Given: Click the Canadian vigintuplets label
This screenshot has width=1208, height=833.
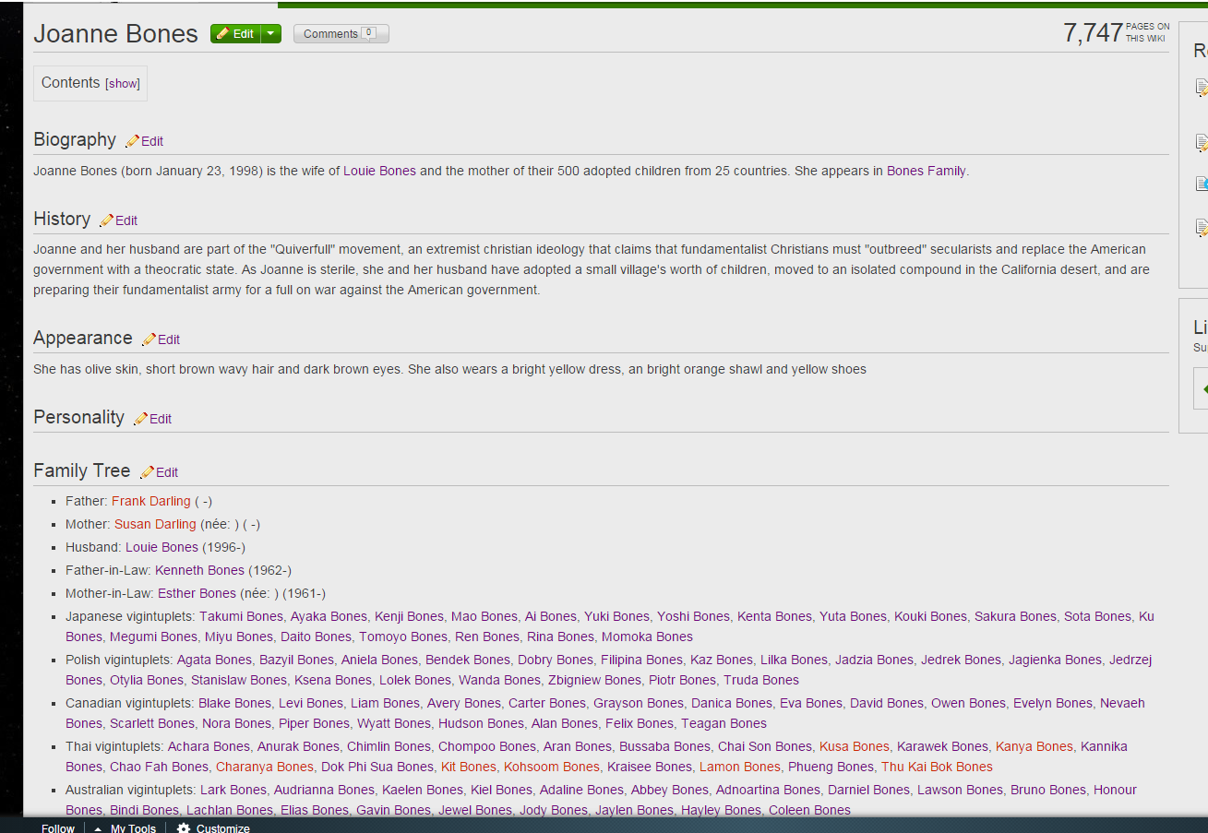Looking at the screenshot, I should click(130, 703).
